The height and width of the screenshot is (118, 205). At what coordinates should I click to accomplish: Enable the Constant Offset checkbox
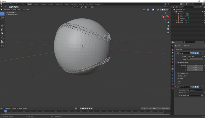(179, 73)
